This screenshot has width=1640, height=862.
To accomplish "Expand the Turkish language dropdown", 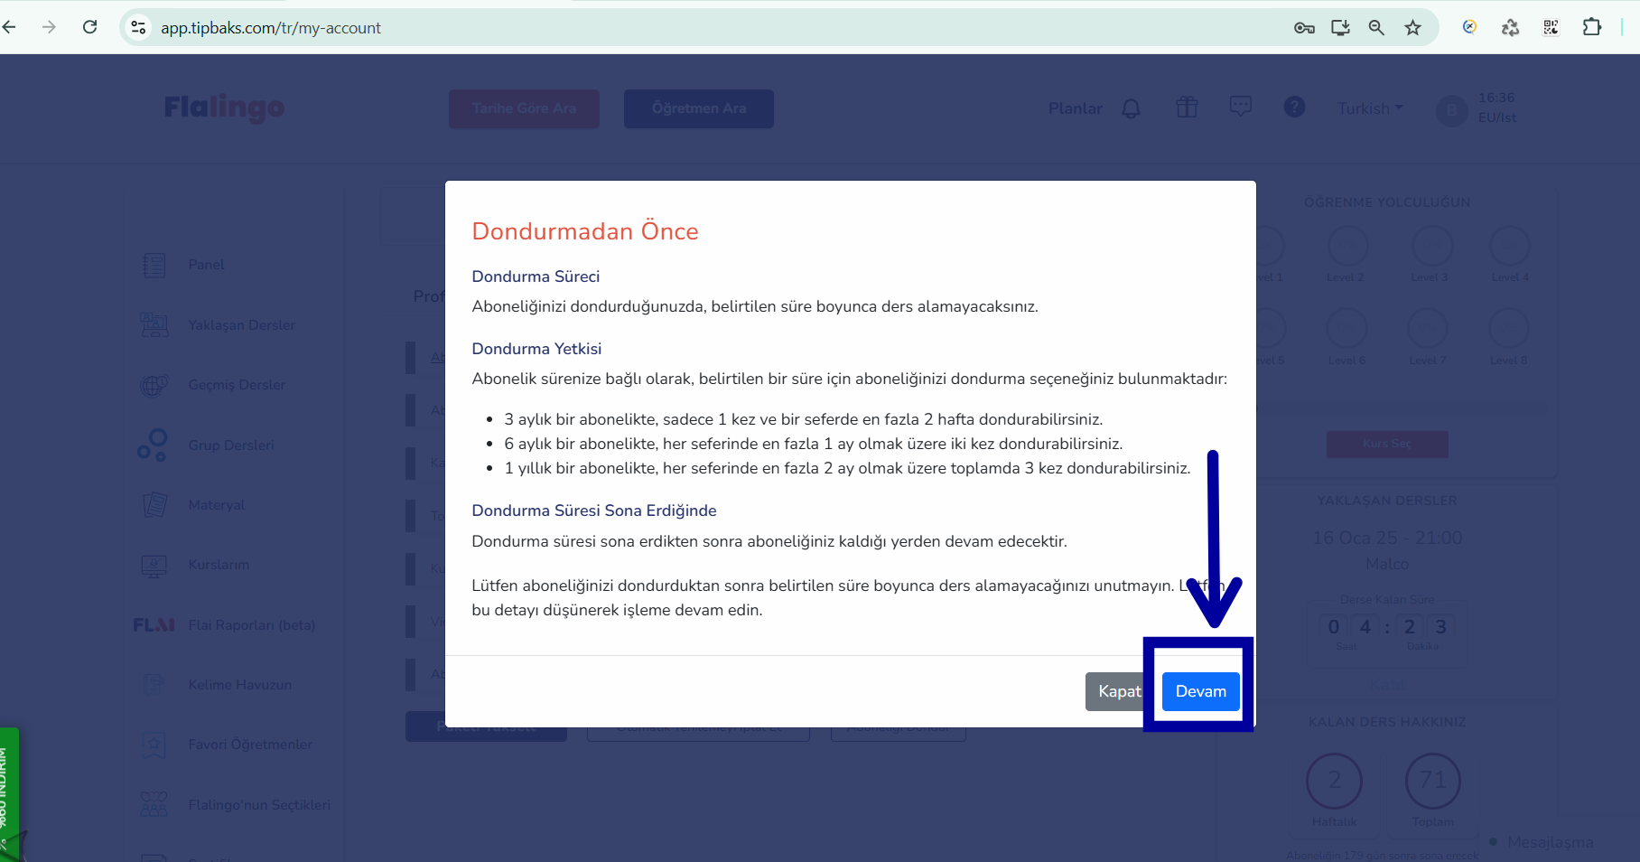I will pyautogui.click(x=1370, y=108).
